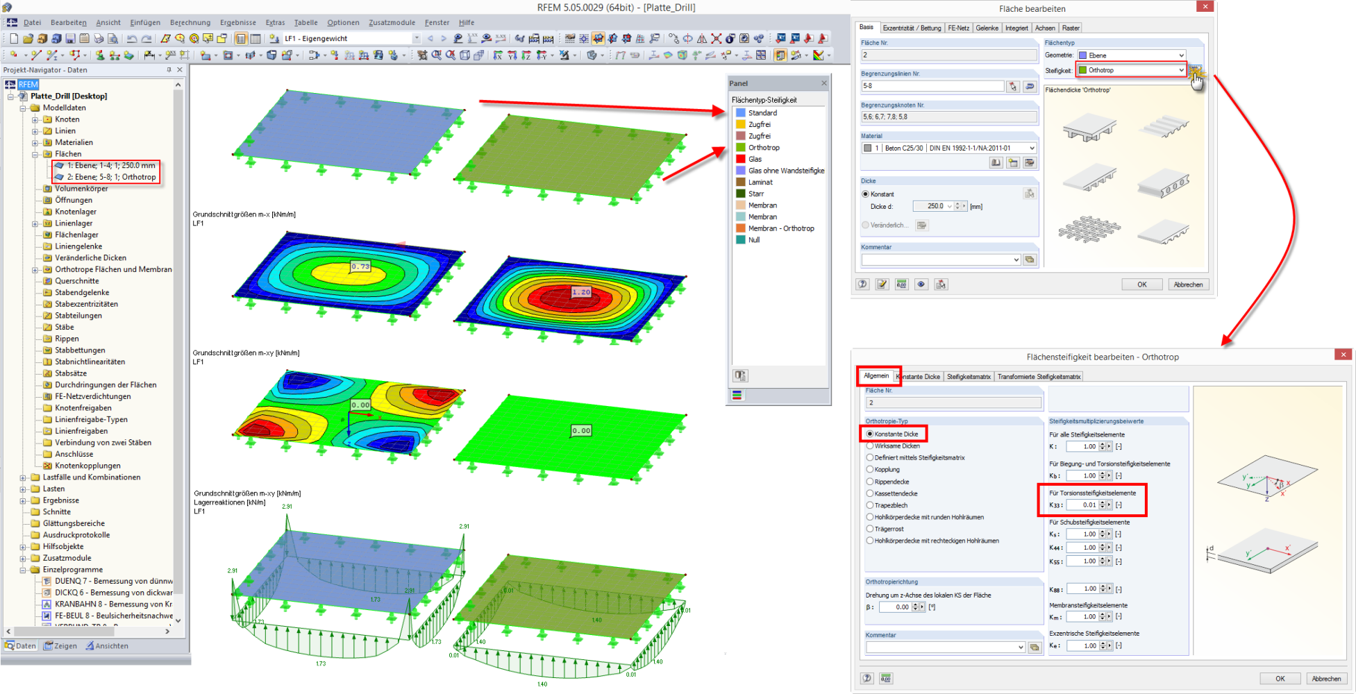Click the Glas red legend swatch

point(740,159)
